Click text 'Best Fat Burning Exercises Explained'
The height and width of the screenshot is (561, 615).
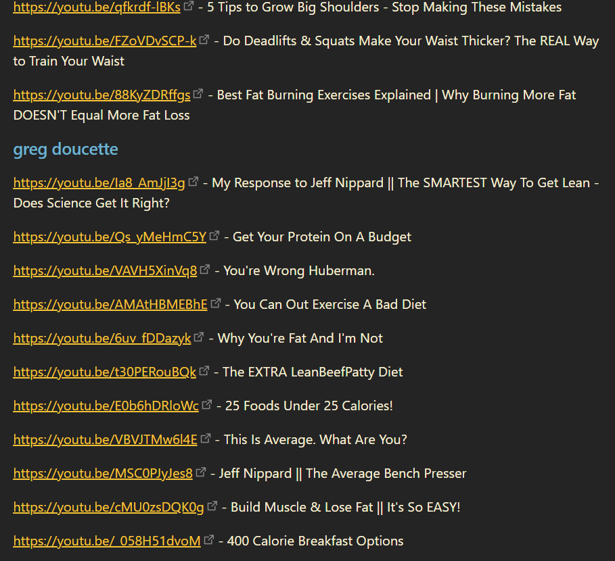324,95
